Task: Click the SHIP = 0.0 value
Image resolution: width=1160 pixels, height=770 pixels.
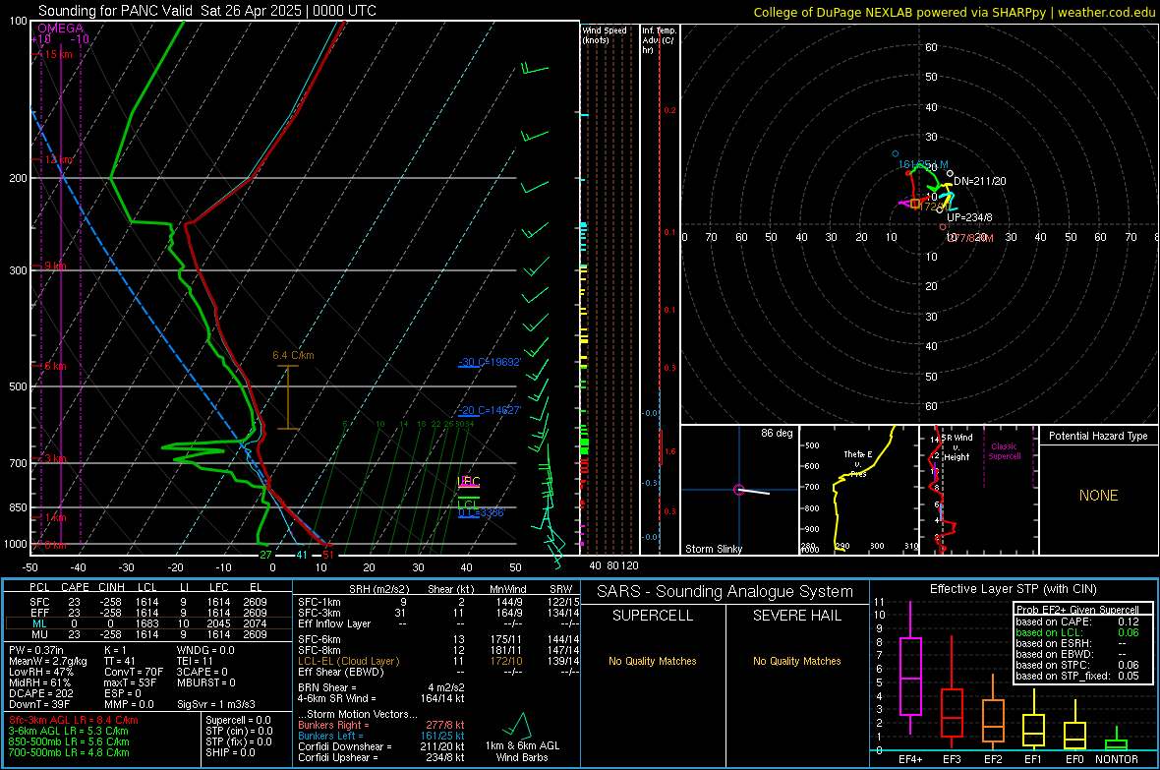Action: [229, 752]
